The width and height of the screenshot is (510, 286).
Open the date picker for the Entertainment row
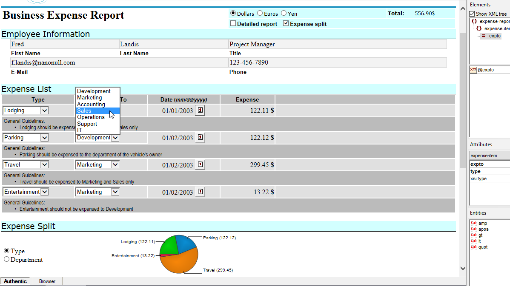point(200,192)
